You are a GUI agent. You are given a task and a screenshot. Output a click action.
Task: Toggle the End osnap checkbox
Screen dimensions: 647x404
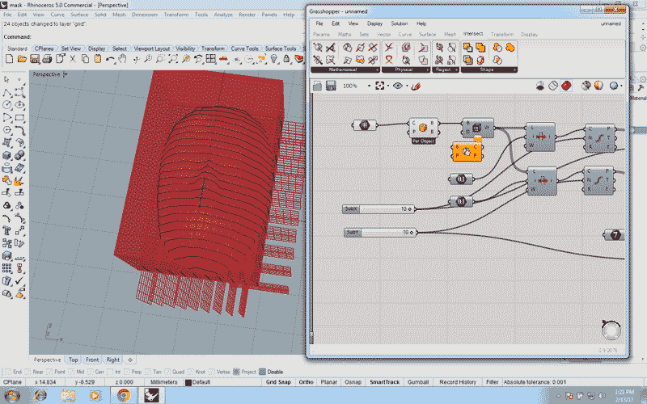pyautogui.click(x=8, y=372)
